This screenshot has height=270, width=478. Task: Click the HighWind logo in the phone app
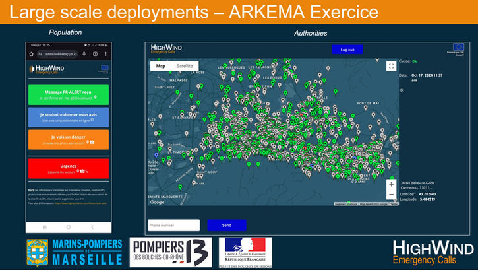[47, 69]
